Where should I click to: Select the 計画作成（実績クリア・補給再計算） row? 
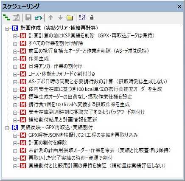(59, 28)
